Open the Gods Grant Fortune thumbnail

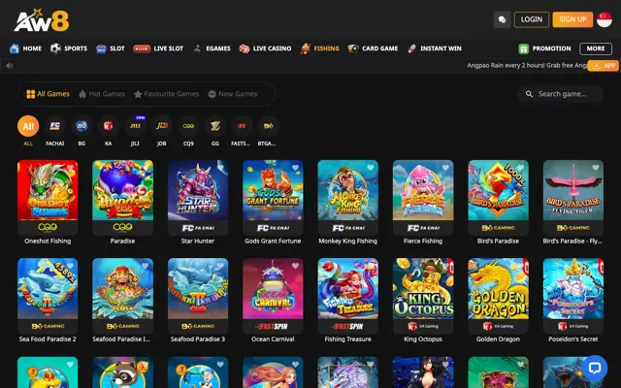click(273, 190)
